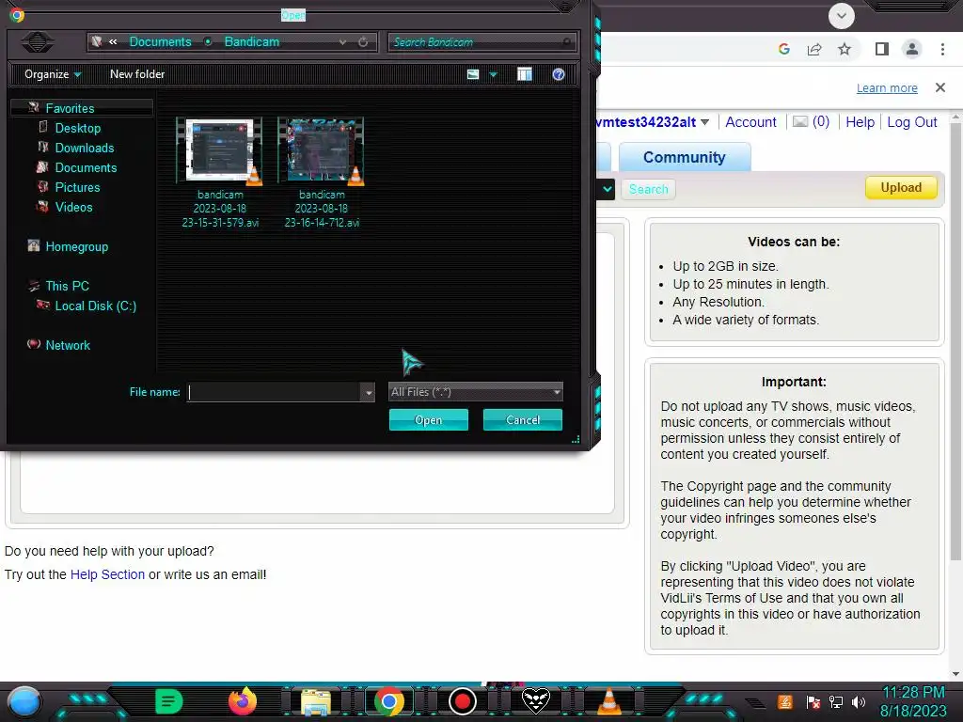
Task: Select This PC in the navigation pane
Action: tap(67, 286)
